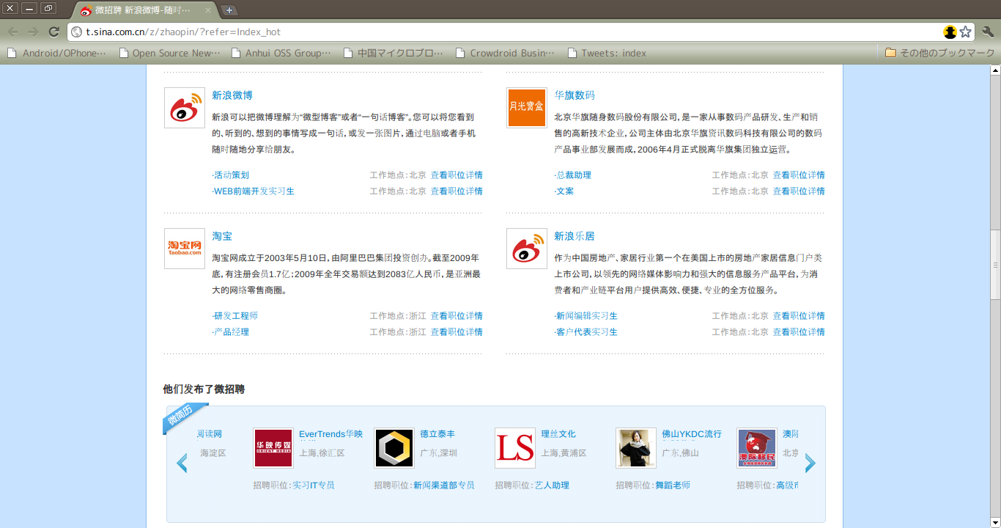1001x528 pixels.
Task: Open the 德立泰丰 company name link
Action: tap(437, 434)
